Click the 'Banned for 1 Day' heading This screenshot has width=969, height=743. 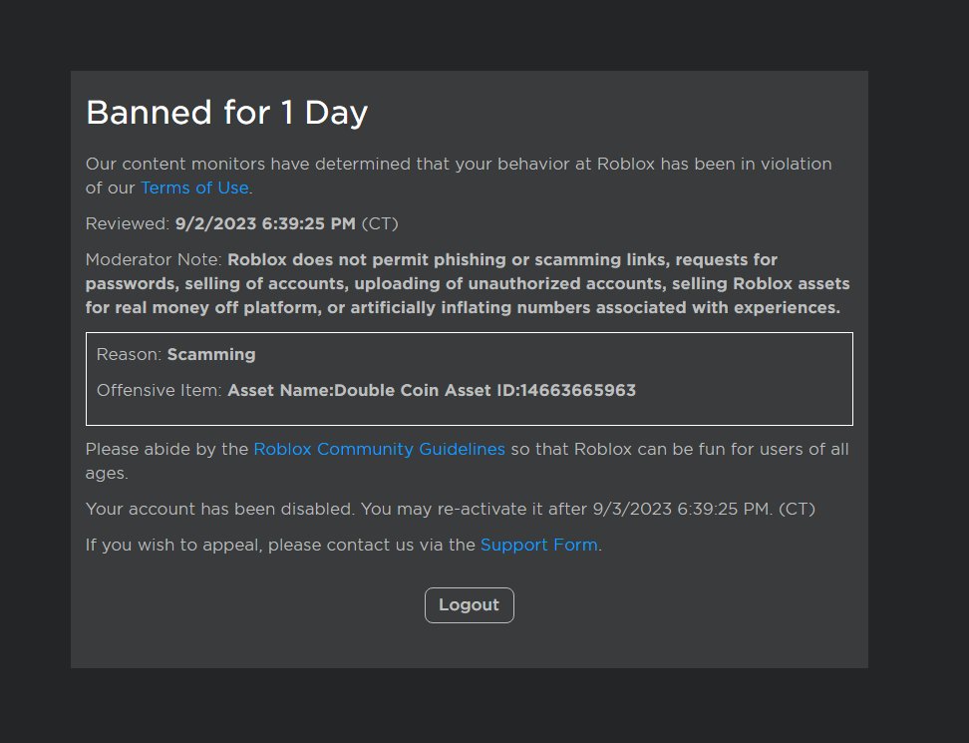[227, 113]
